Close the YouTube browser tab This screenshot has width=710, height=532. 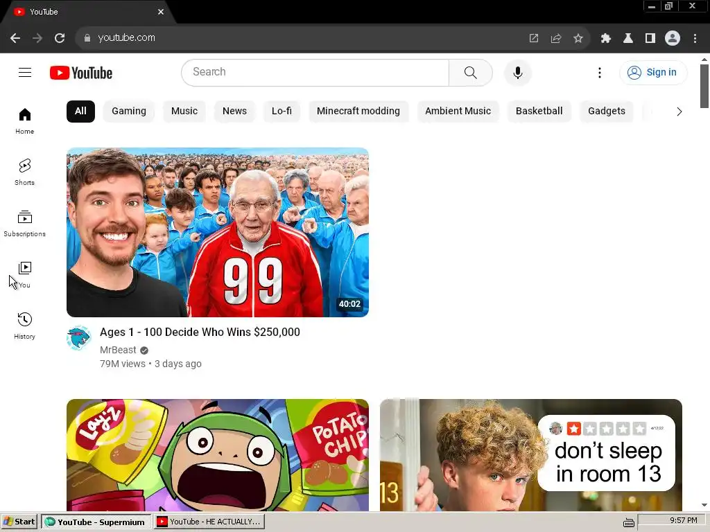[x=161, y=12]
